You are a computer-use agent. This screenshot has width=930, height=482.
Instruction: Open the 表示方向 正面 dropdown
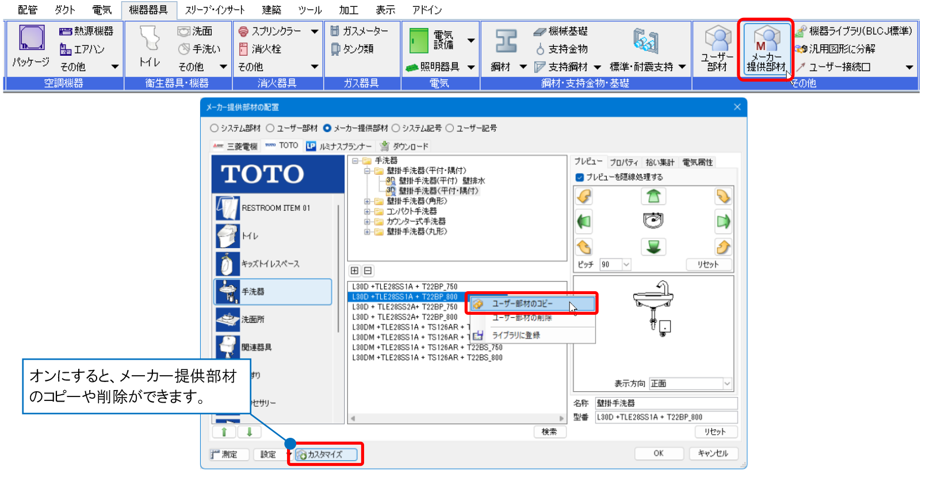(690, 383)
